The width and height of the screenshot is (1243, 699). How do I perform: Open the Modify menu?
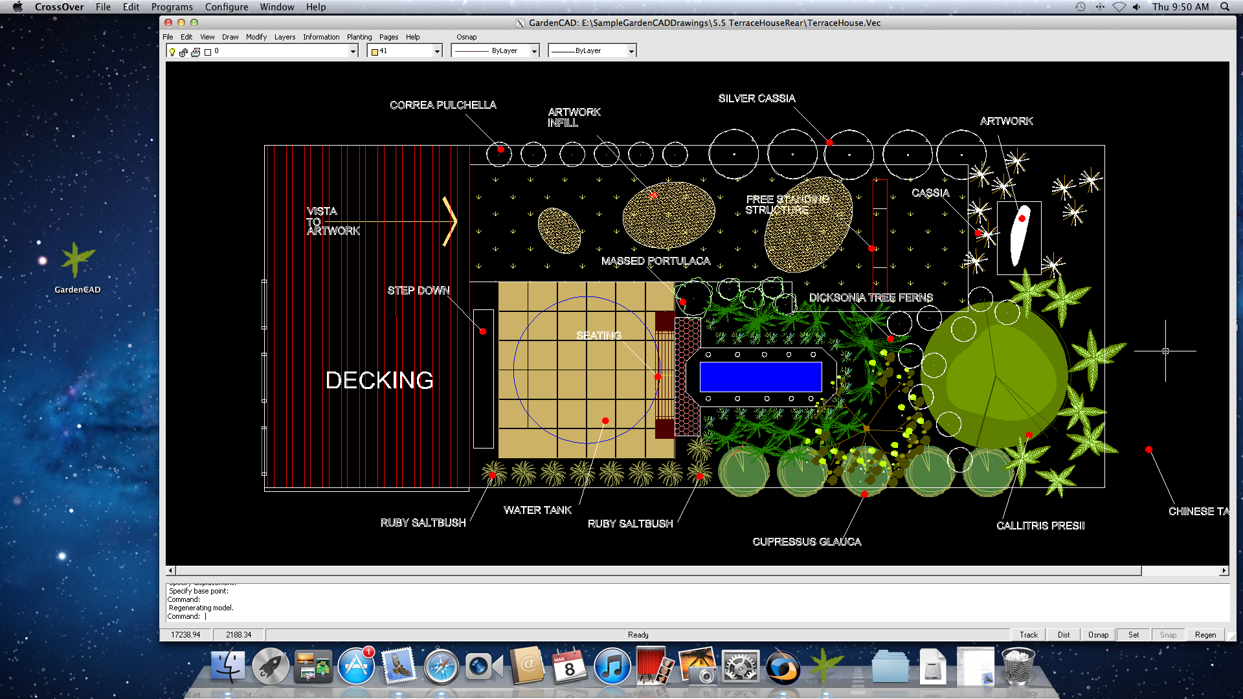[x=256, y=37]
